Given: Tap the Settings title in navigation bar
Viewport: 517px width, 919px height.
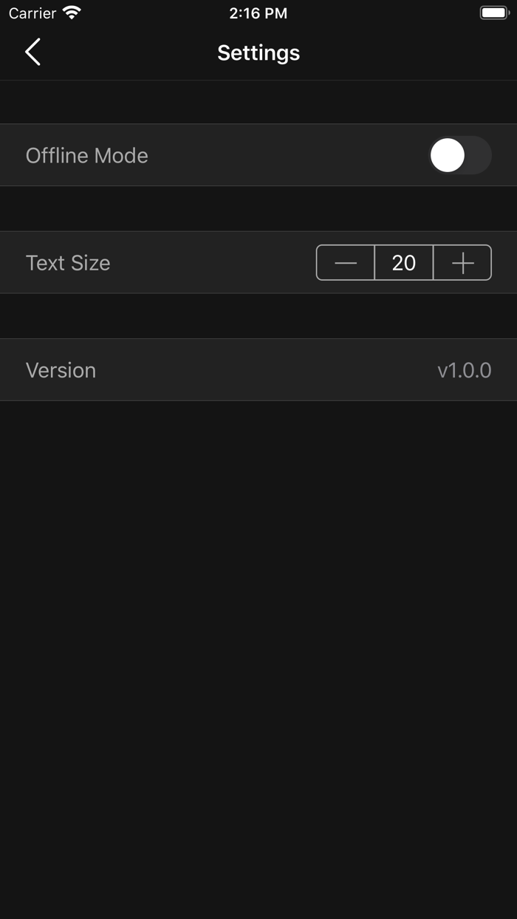Looking at the screenshot, I should 258,52.
